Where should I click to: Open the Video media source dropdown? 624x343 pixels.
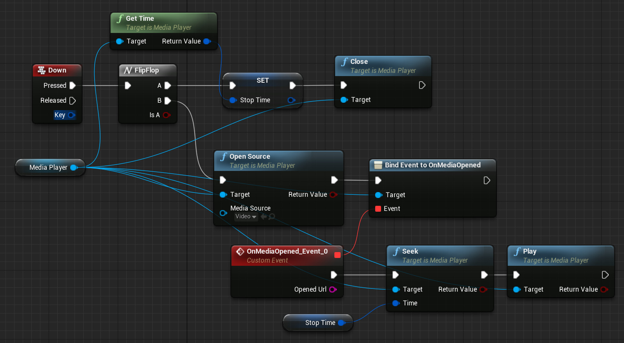point(246,216)
